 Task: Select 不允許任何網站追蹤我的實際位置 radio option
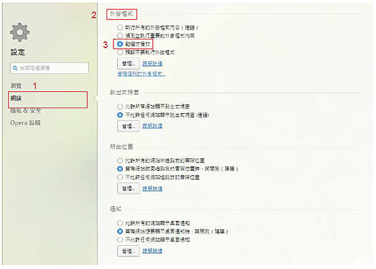tap(120, 177)
